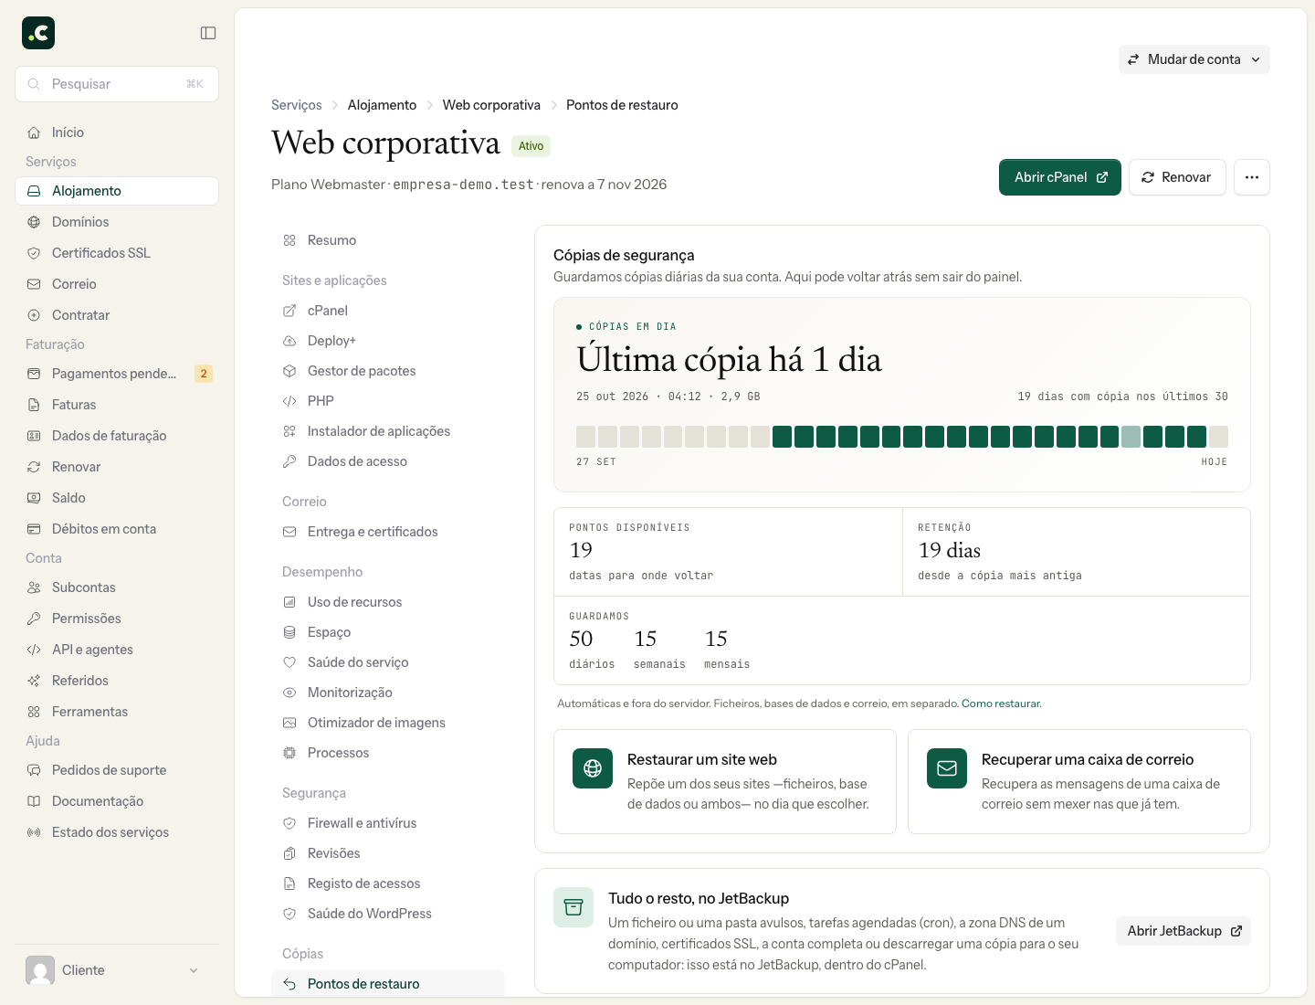Click the green app logo
1315x1005 pixels.
(38, 33)
